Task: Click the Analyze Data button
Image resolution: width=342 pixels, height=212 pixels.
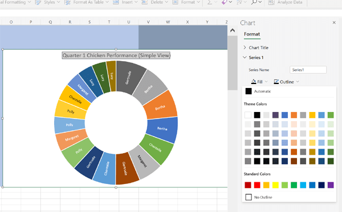Action: [x=286, y=2]
